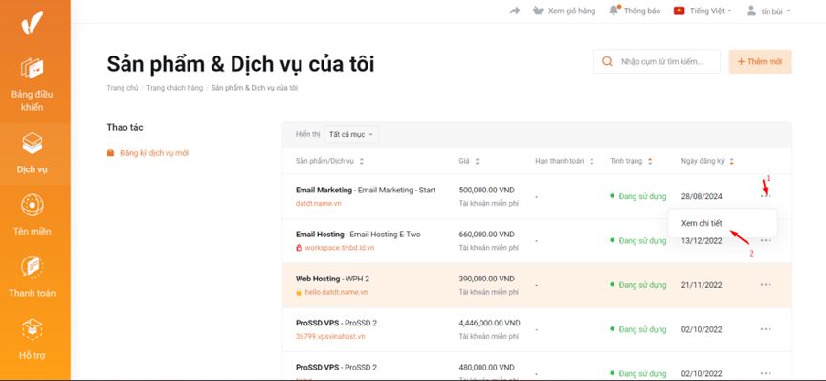Click the 500,000.00 VND price
The image size is (826, 381).
tap(487, 190)
